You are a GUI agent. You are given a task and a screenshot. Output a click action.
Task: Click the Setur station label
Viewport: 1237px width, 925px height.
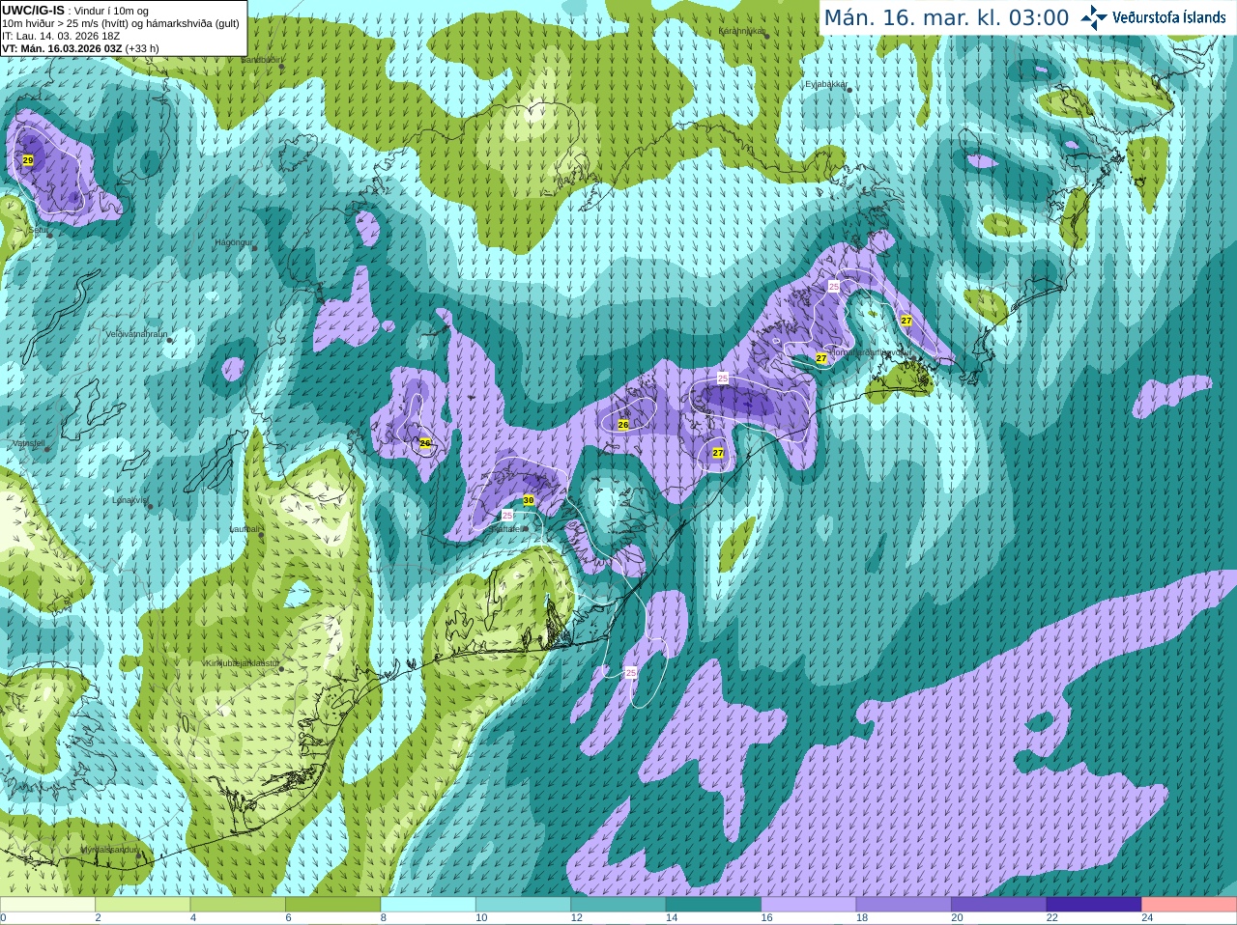[x=39, y=231]
